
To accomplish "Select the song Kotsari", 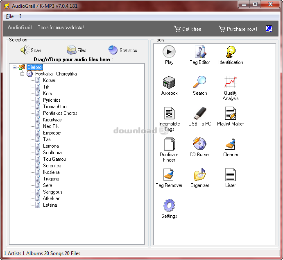I will (x=50, y=80).
